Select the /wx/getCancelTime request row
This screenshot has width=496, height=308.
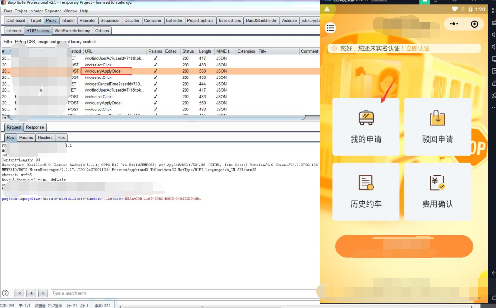coord(160,84)
